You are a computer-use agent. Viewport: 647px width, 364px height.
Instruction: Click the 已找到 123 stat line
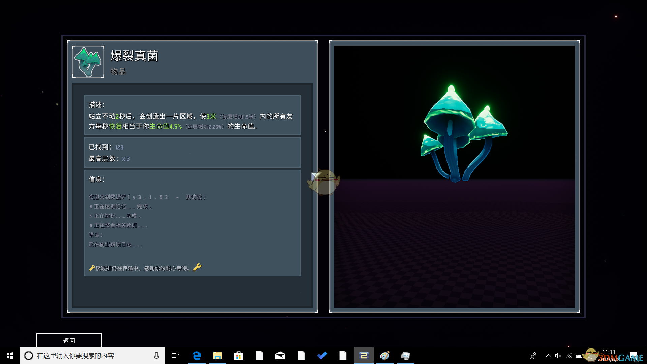click(106, 147)
